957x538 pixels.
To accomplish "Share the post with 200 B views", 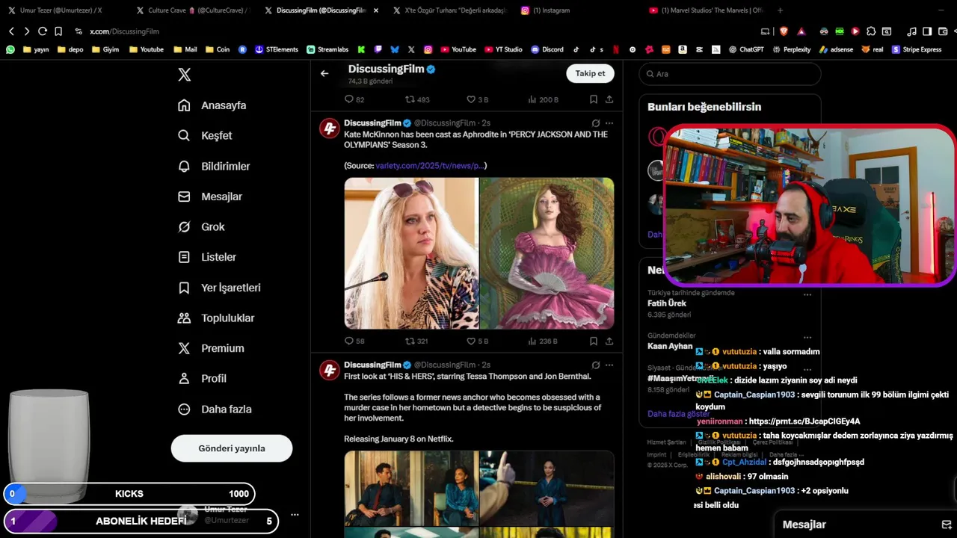I will (x=609, y=99).
